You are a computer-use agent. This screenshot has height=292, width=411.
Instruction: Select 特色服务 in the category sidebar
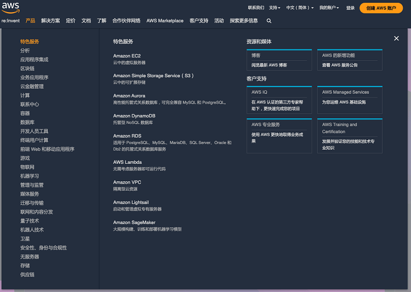[x=30, y=42]
